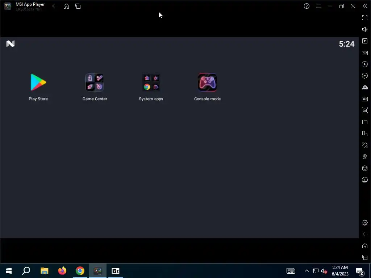Viewport: 371px width, 278px height.
Task: Open settings gear in sidebar
Action: point(365,223)
